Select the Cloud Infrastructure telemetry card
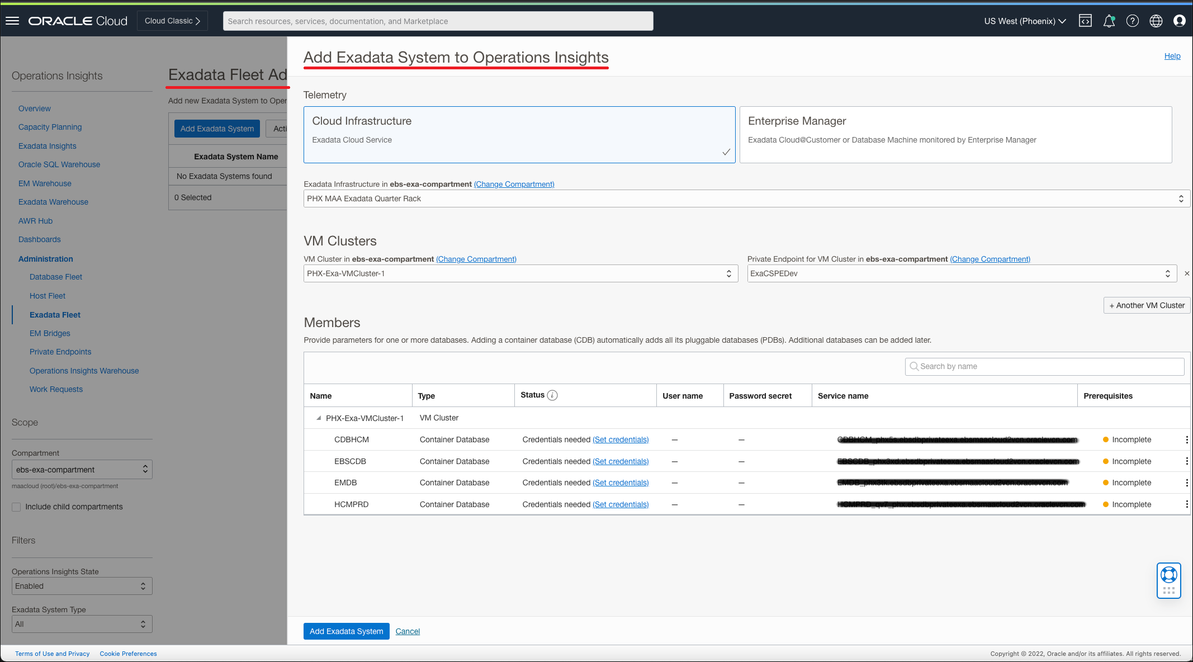1193x662 pixels. 519,135
